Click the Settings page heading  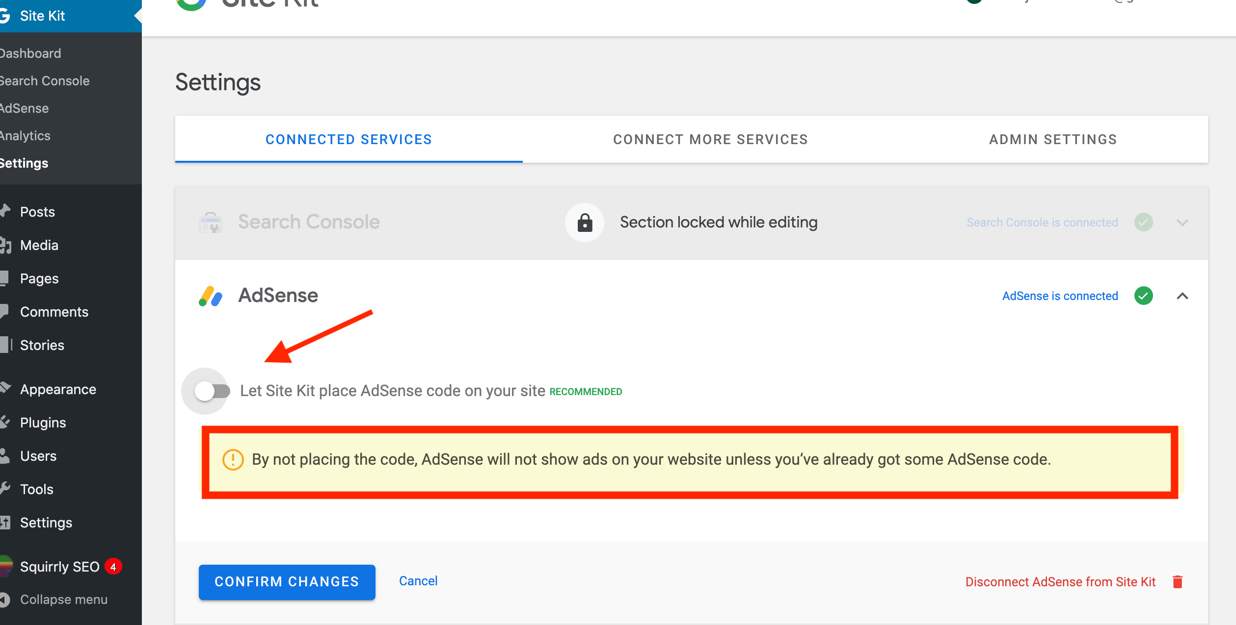[x=218, y=82]
